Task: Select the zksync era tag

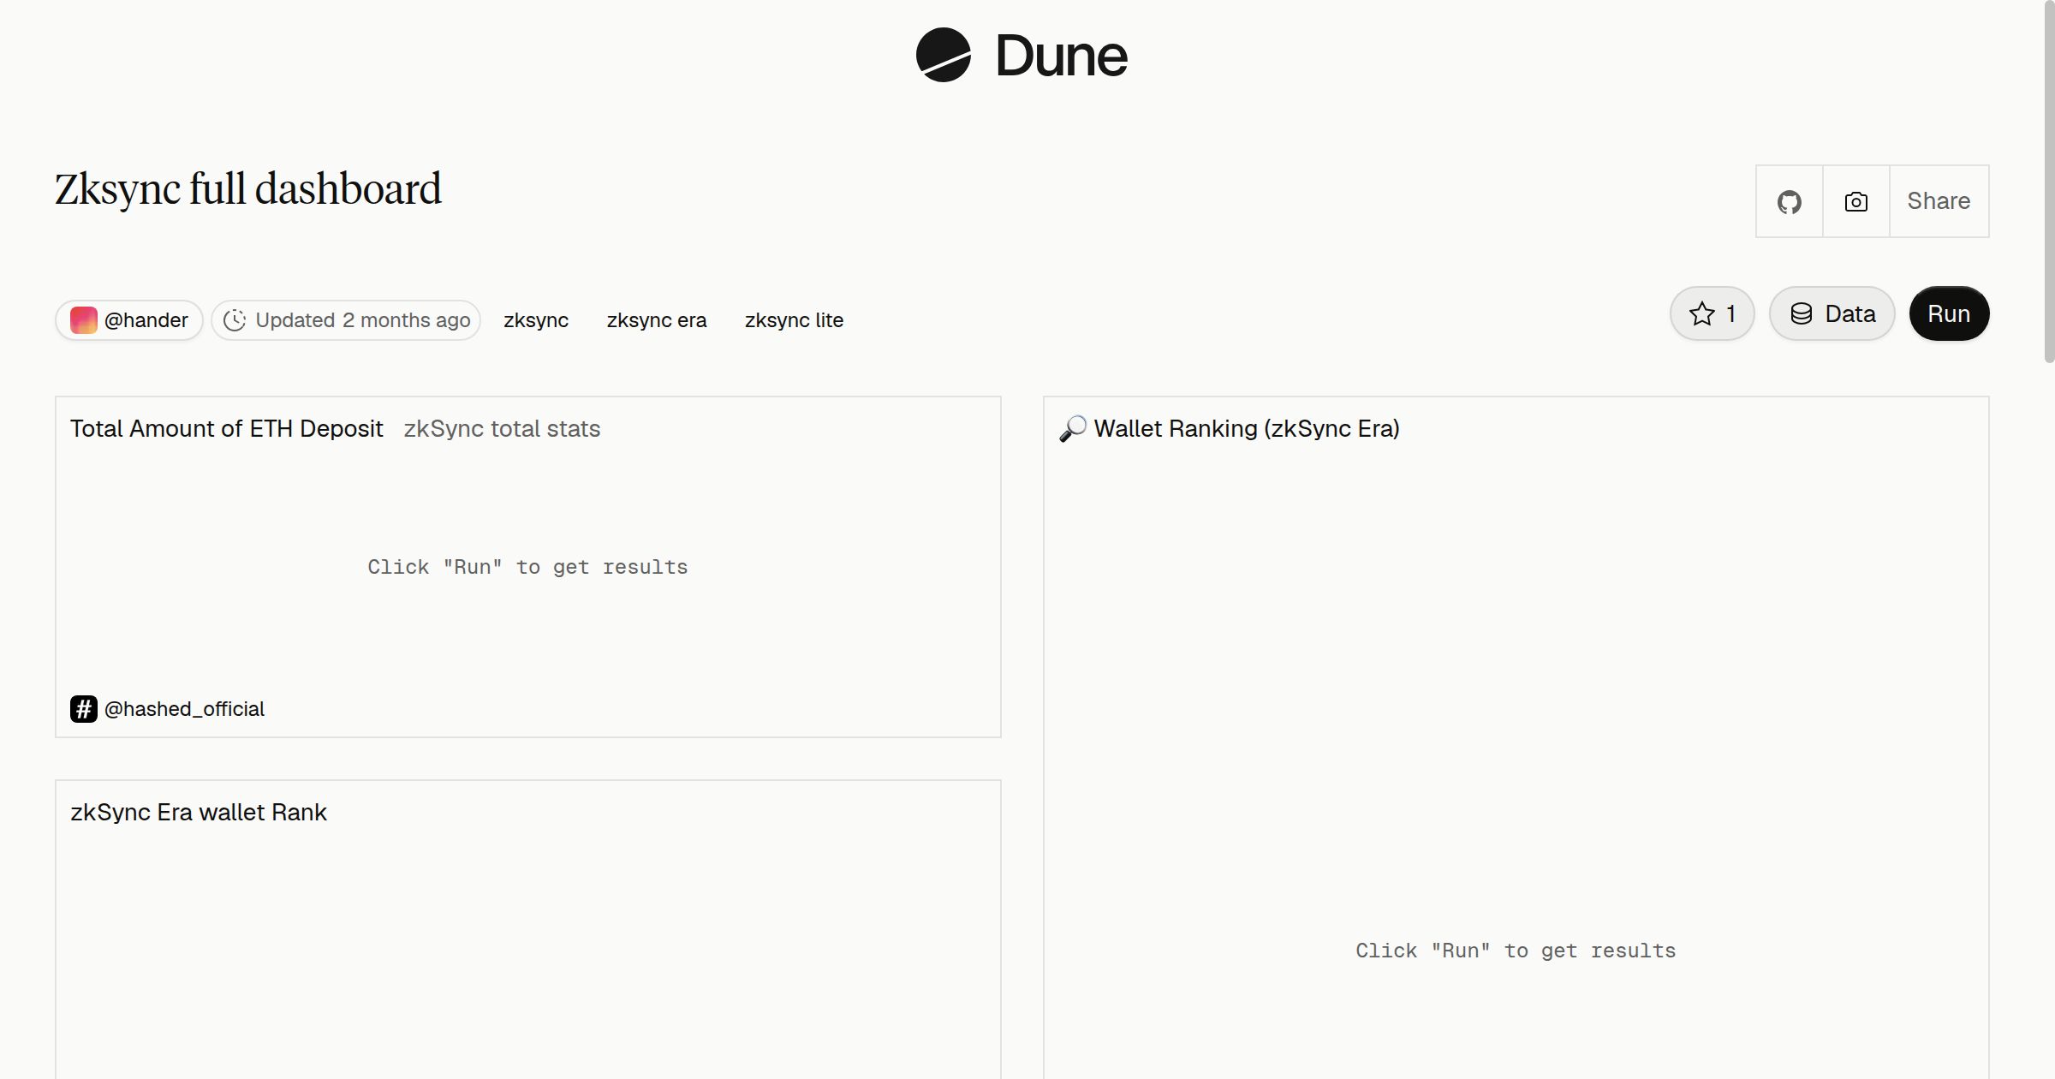Action: (x=657, y=320)
